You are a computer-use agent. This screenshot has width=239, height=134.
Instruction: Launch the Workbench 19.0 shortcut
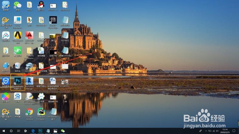tap(18, 38)
